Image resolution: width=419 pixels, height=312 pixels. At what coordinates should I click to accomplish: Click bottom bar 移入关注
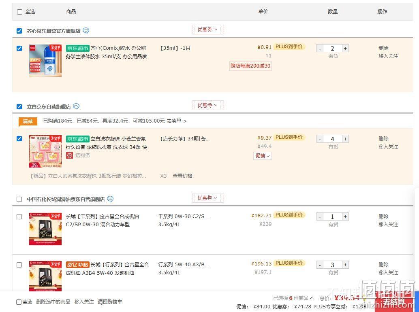pyautogui.click(x=84, y=301)
